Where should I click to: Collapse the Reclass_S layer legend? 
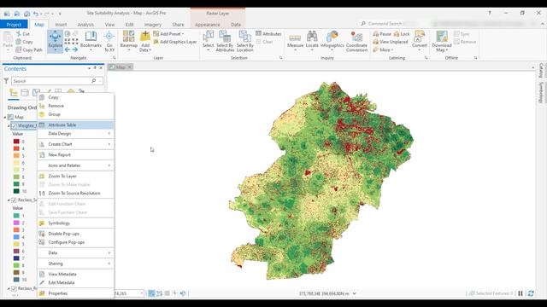(x=9, y=200)
